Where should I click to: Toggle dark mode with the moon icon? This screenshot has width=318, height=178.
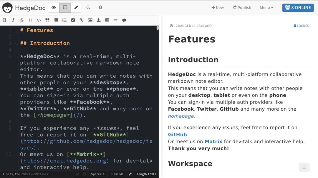pyautogui.click(x=88, y=7)
